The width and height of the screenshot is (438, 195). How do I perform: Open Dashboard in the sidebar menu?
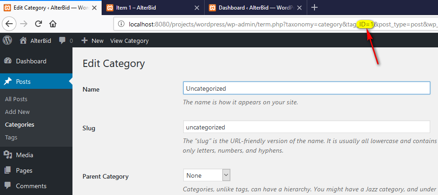[31, 61]
